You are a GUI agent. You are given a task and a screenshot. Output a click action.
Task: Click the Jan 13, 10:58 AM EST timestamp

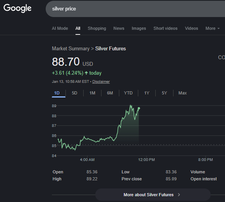click(70, 82)
